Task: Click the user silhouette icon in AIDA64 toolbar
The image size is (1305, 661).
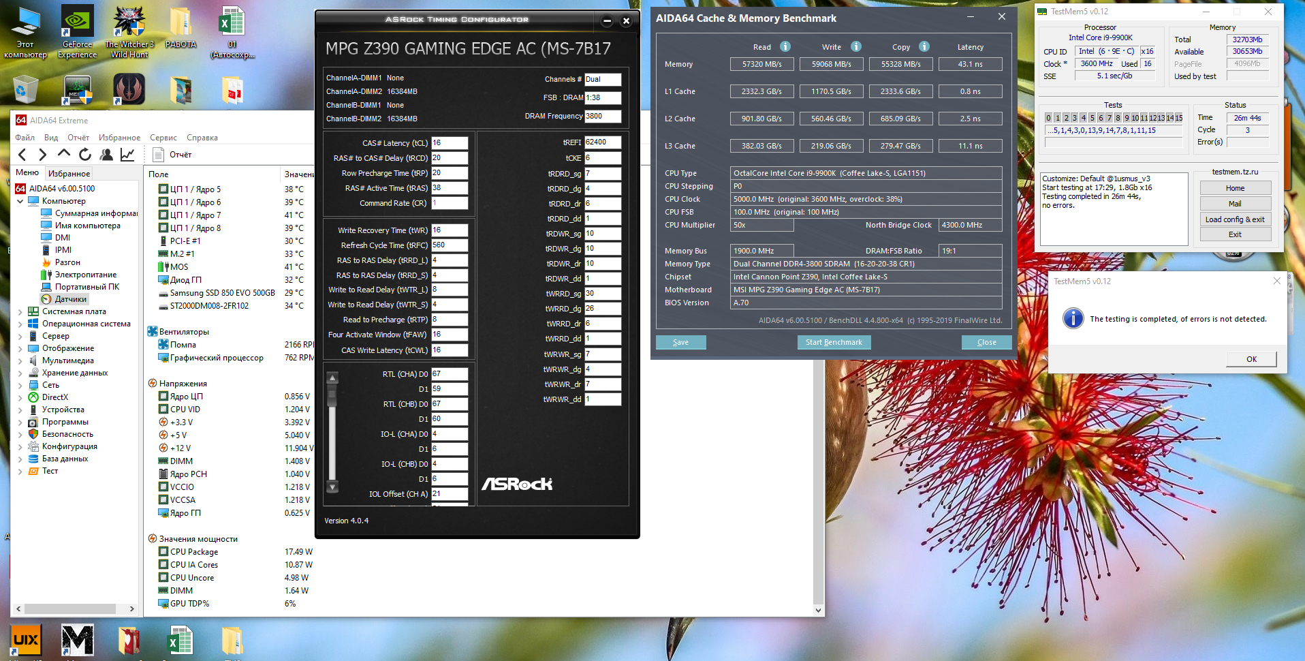Action: [106, 155]
